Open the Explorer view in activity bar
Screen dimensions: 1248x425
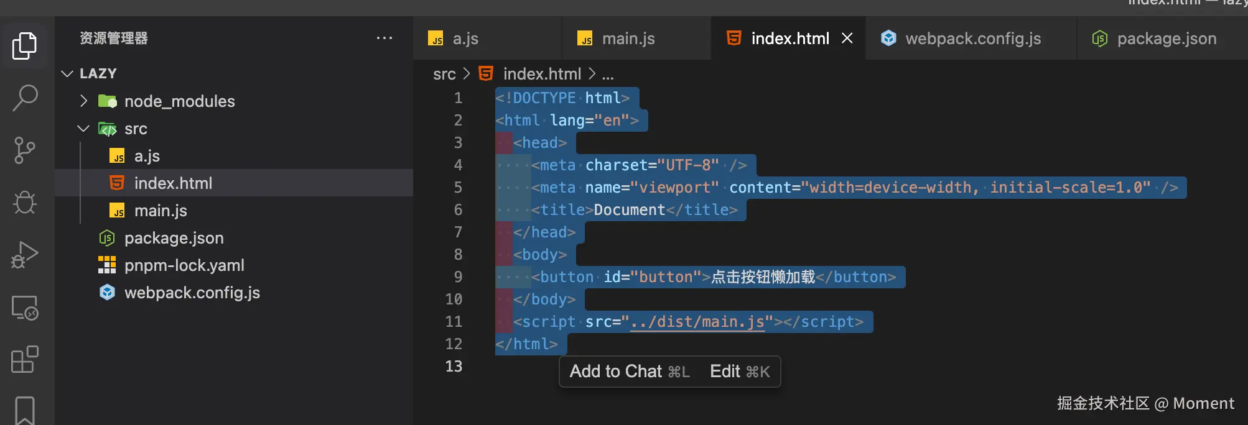pos(25,46)
